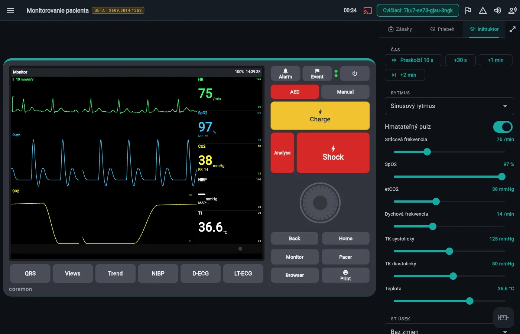520x334 pixels.
Task: Skip ahead with the +30 s button
Action: tap(461, 60)
